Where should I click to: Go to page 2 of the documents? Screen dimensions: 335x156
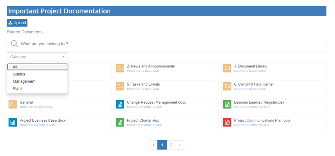tap(171, 145)
